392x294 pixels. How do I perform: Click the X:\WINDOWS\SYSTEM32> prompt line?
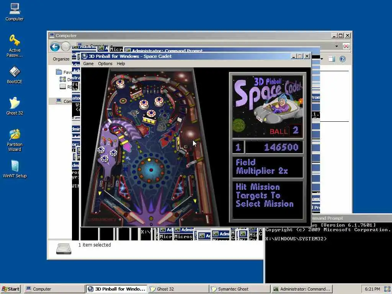coord(296,239)
